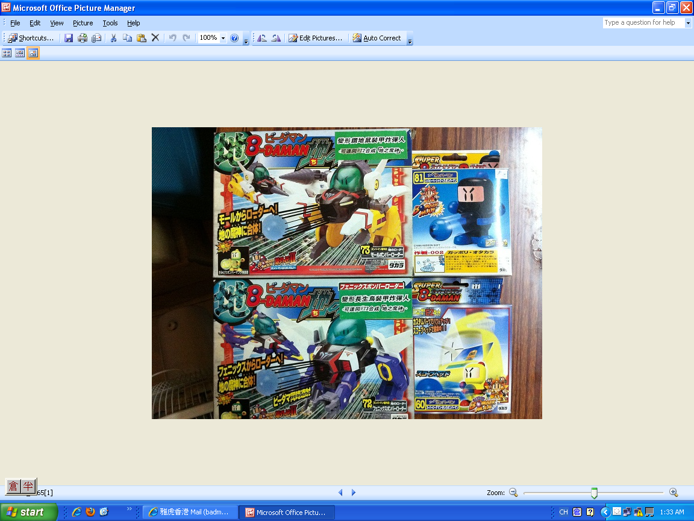This screenshot has width=694, height=521.
Task: Switch to Filmstrip view
Action: [20, 53]
